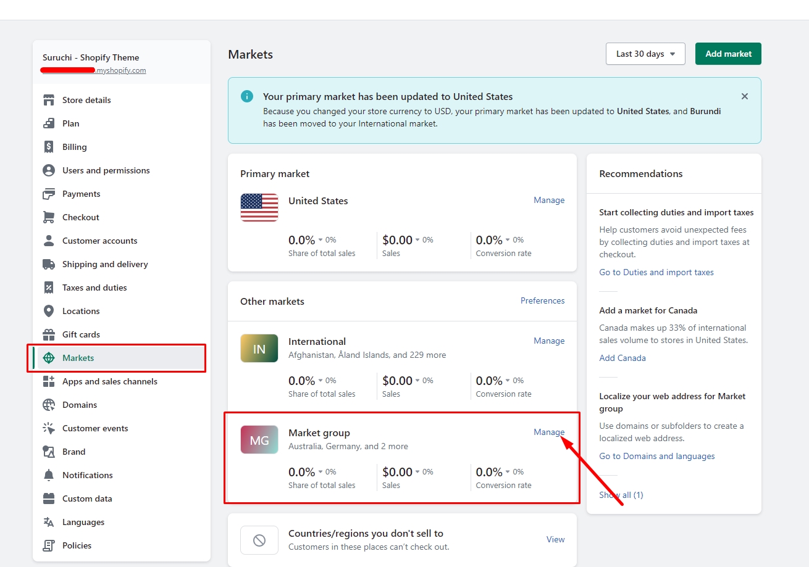This screenshot has width=809, height=567.
Task: Select the Billing dollar icon in sidebar
Action: pos(49,147)
